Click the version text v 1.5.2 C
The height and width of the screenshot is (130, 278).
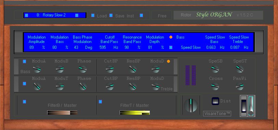(x=245, y=15)
